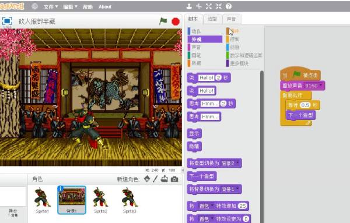The image size is (350, 223).
Task: Click project title 砍人服部半藏
Action: tap(37, 22)
